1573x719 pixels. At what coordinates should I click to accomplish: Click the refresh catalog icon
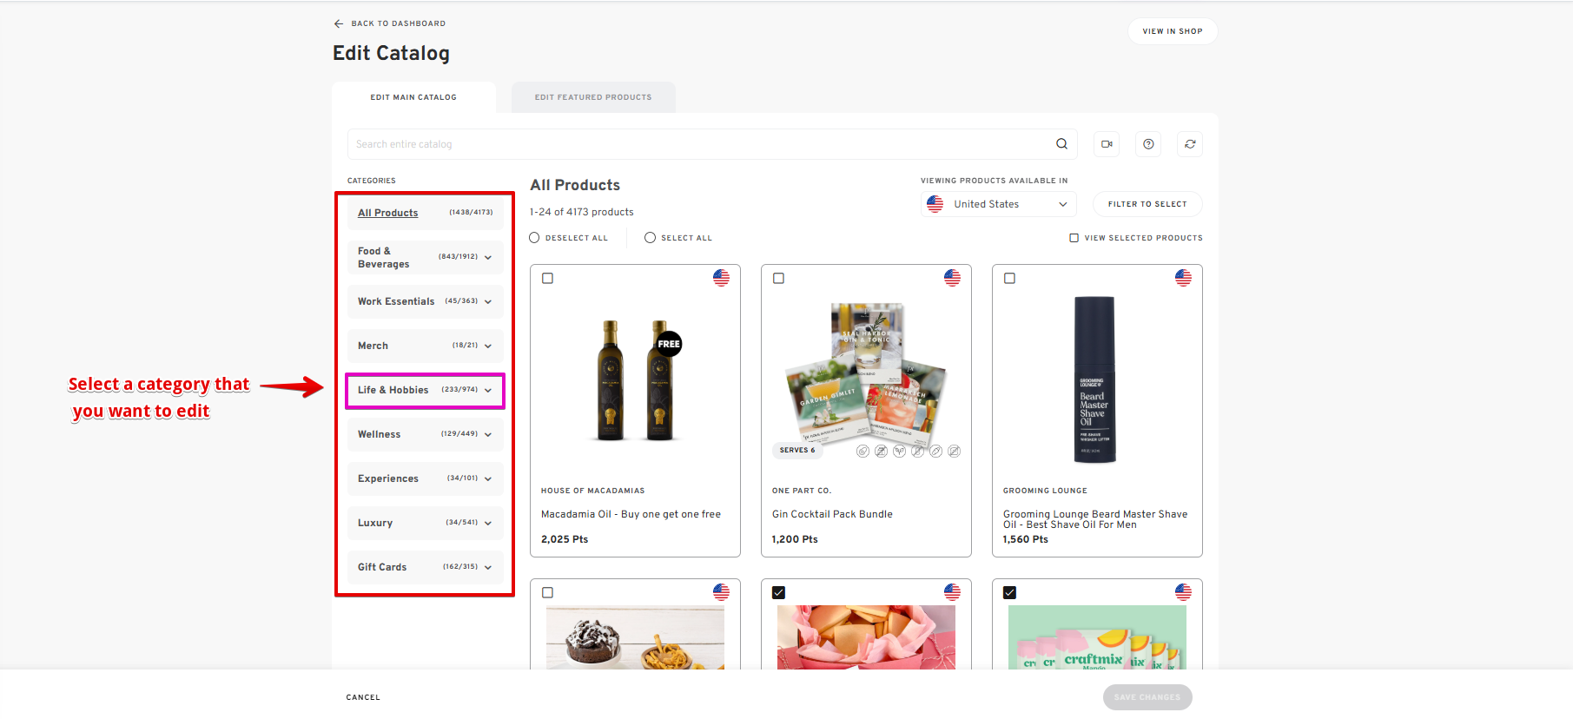(1190, 144)
